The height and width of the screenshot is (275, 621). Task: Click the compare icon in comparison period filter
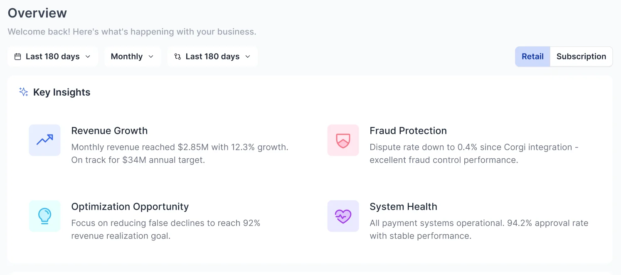pos(177,56)
